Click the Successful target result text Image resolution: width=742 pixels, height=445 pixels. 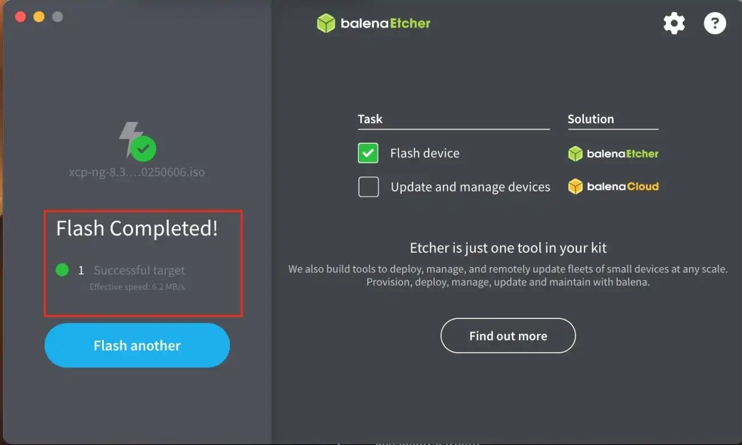(x=139, y=270)
